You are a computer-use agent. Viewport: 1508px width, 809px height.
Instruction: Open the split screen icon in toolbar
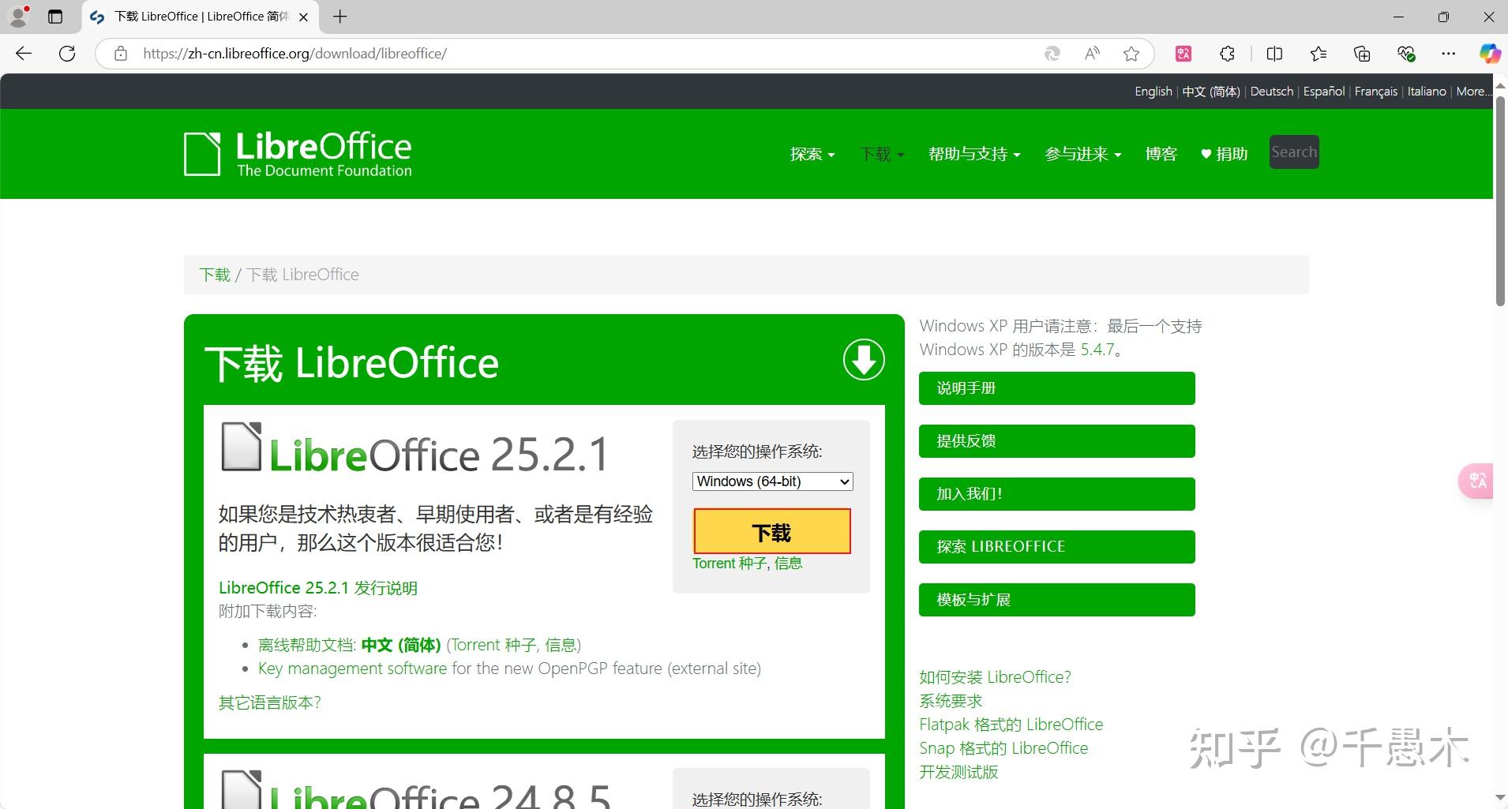1274,53
